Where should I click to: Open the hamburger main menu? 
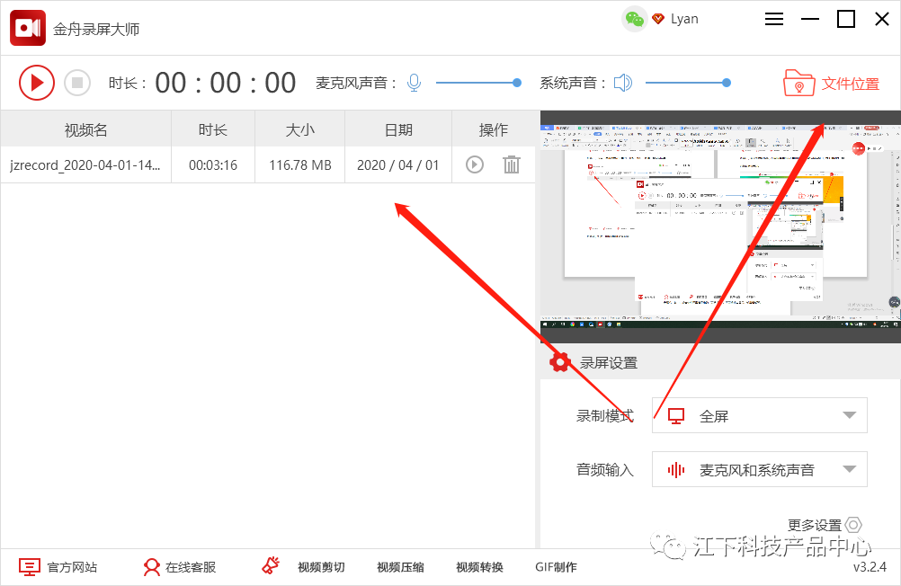pos(774,19)
